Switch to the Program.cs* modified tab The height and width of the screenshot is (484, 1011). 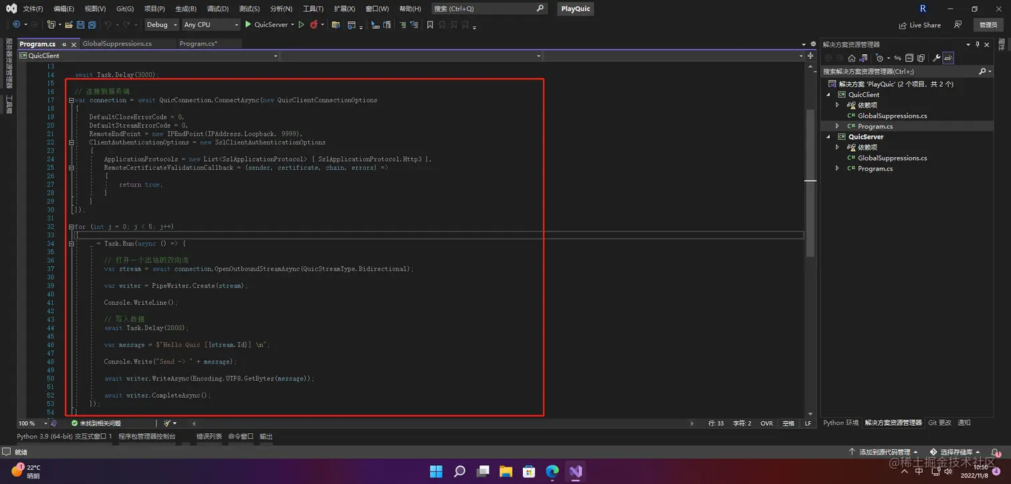pos(198,43)
